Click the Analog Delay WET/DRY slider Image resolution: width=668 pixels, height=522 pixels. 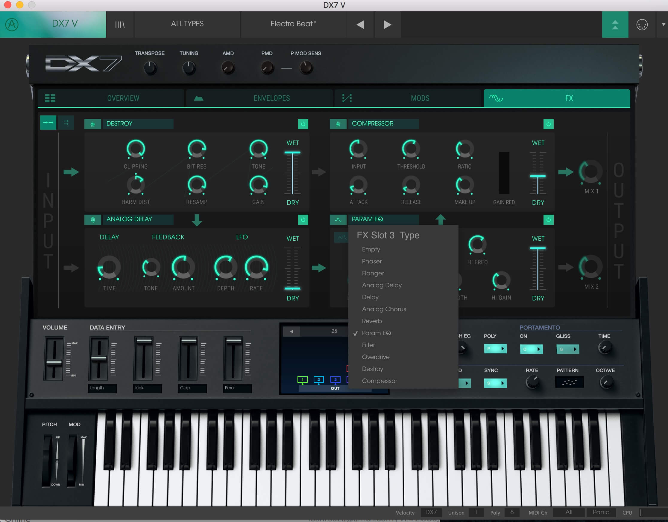coord(292,268)
